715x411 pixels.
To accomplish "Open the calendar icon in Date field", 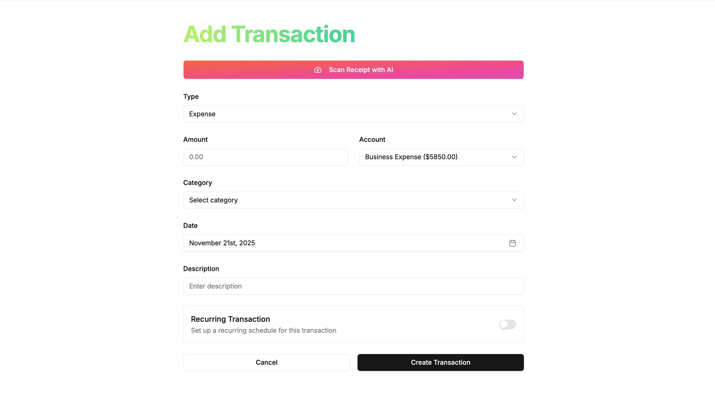I will [512, 243].
